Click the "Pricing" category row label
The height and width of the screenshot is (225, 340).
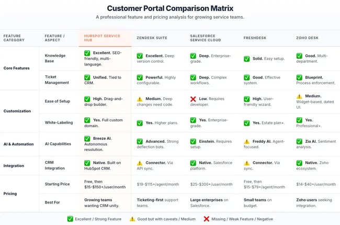[10, 194]
